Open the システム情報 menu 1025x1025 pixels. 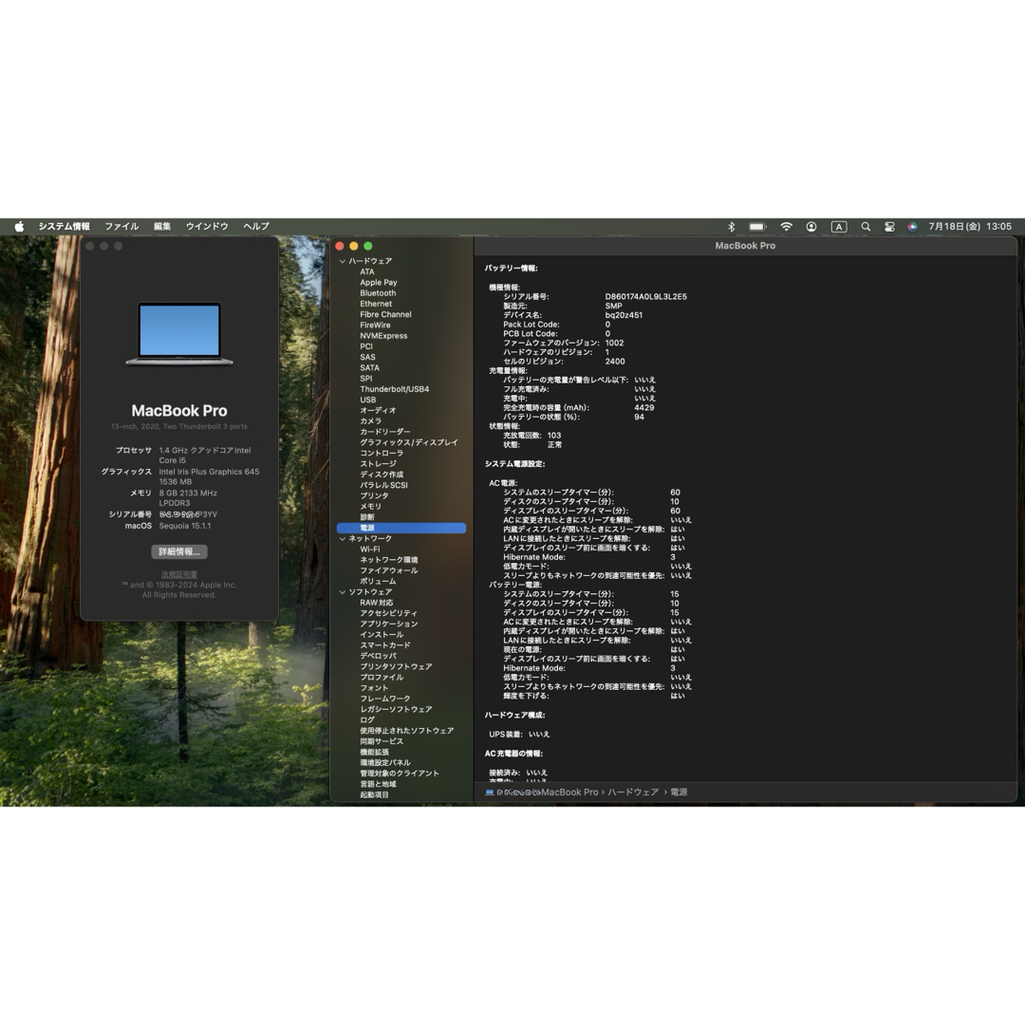point(65,226)
